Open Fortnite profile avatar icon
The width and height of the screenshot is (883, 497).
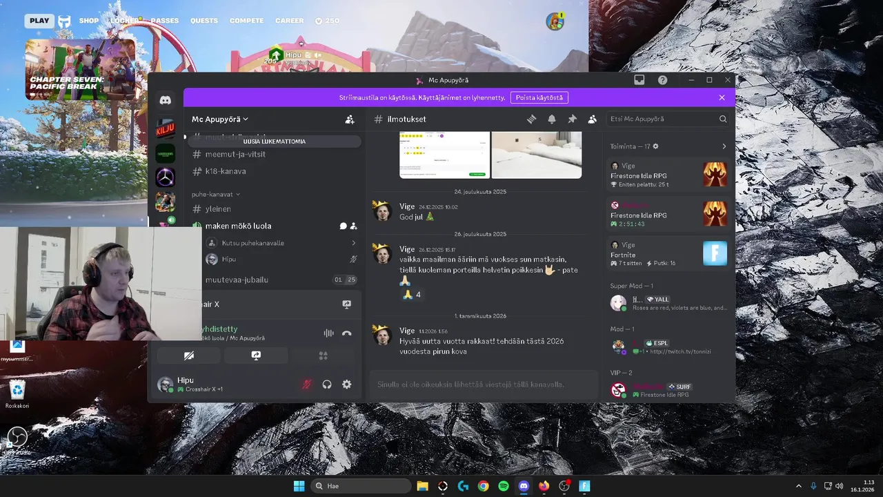click(x=555, y=21)
